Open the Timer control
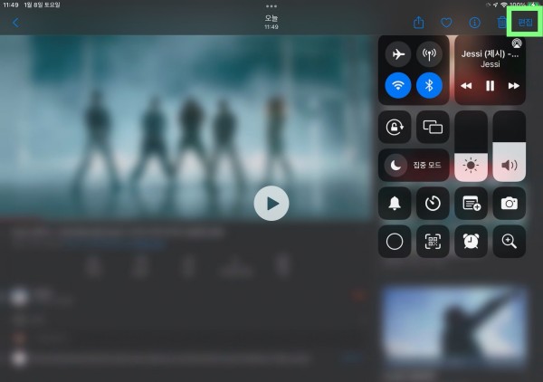This screenshot has width=543, height=382. [x=433, y=204]
